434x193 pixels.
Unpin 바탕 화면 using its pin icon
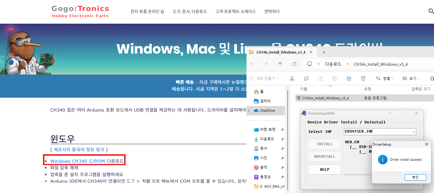(282, 130)
